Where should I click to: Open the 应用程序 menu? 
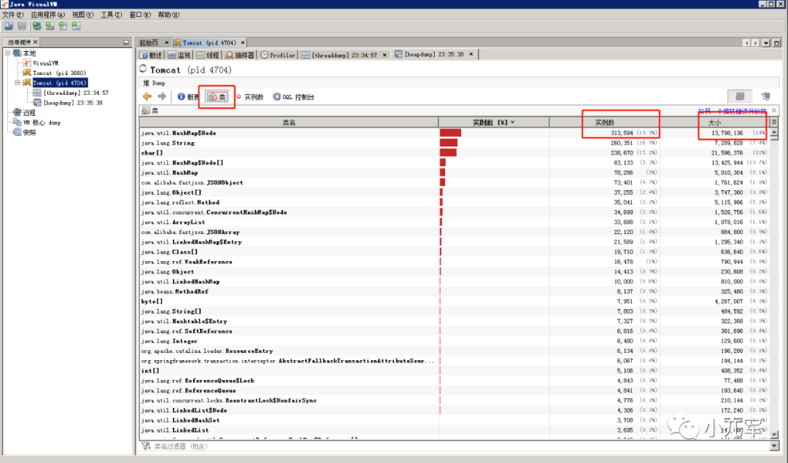47,15
